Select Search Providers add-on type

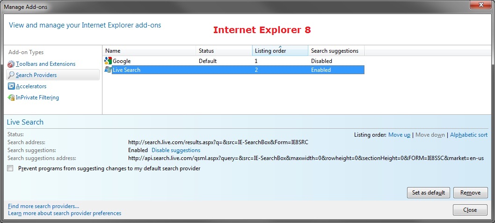pyautogui.click(x=53, y=75)
